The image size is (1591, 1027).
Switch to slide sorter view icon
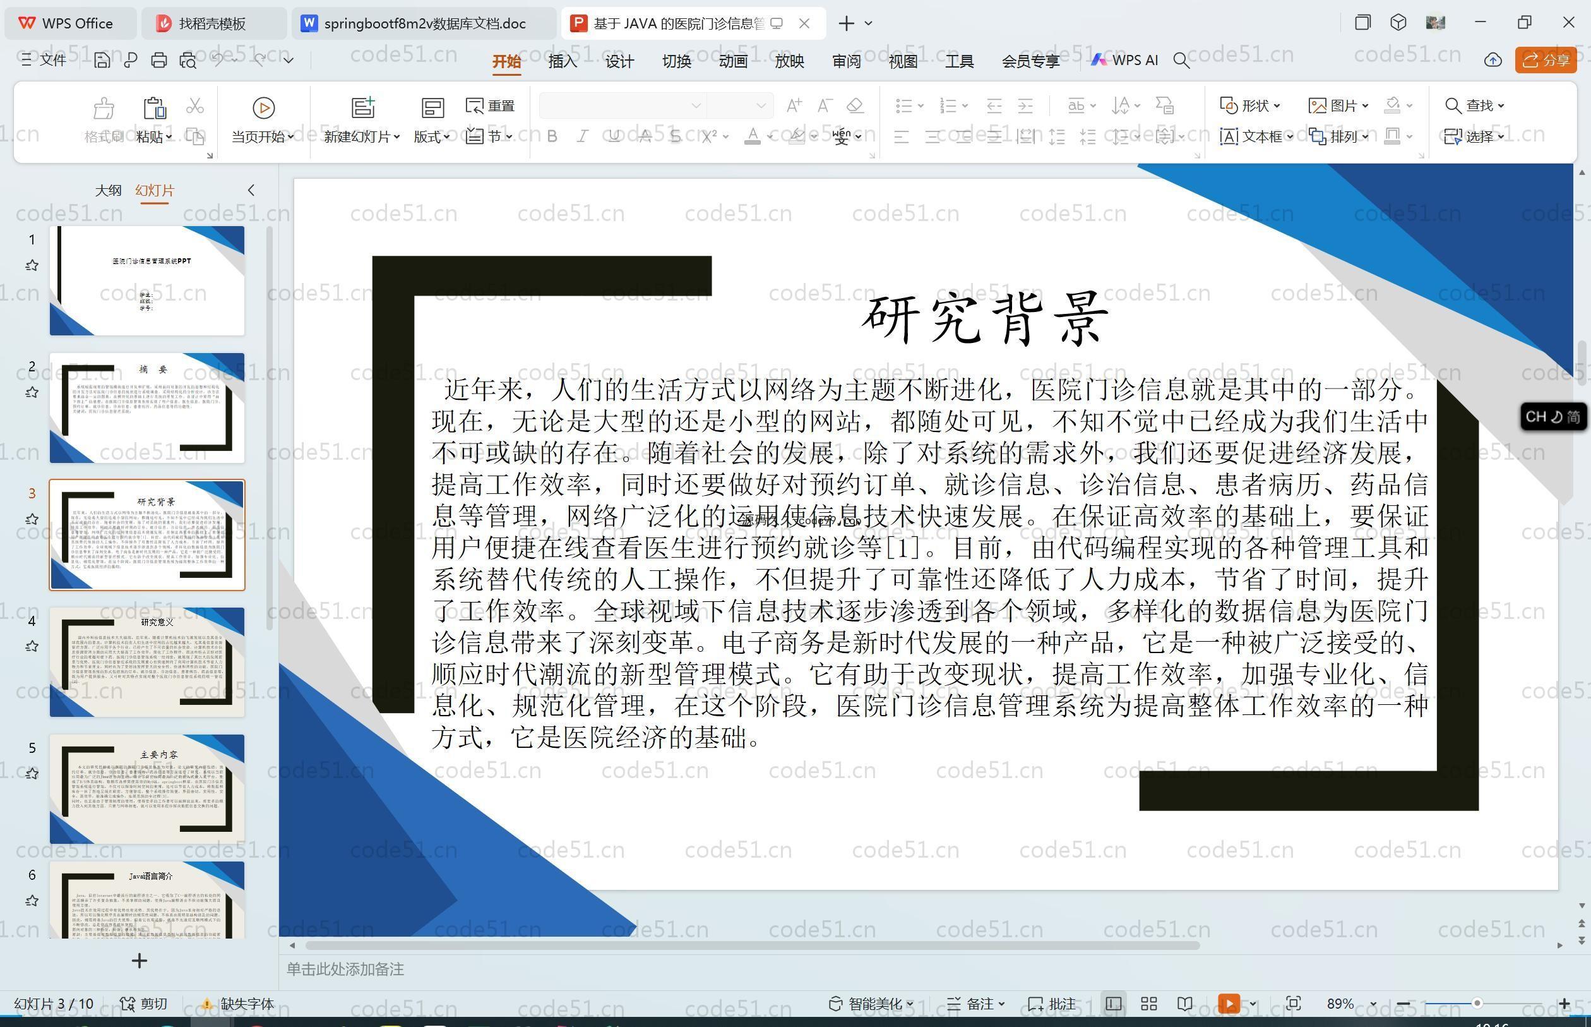1148,1004
